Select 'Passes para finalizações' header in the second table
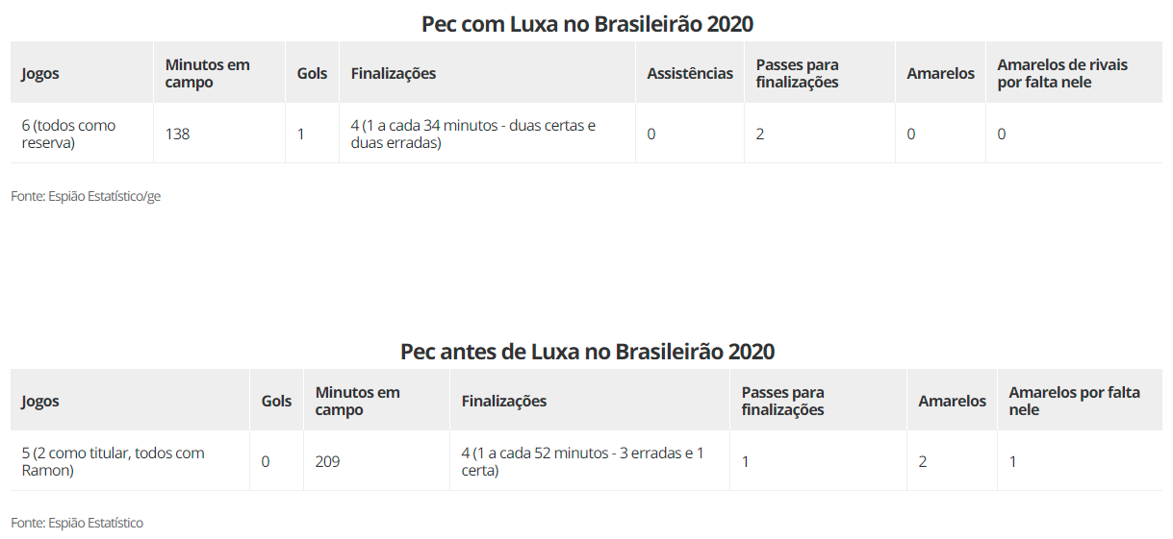Image resolution: width=1173 pixels, height=539 pixels. click(783, 402)
